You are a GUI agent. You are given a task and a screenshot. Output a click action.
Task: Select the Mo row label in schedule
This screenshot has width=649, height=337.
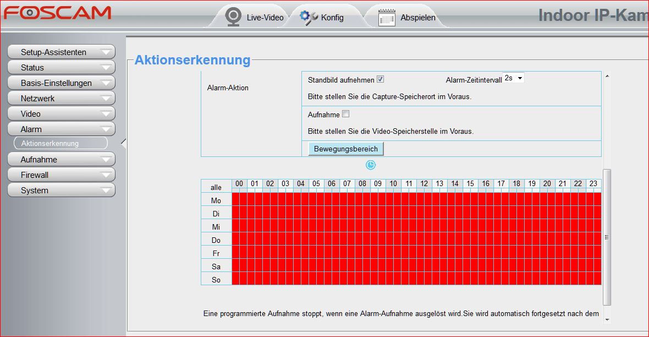(216, 200)
